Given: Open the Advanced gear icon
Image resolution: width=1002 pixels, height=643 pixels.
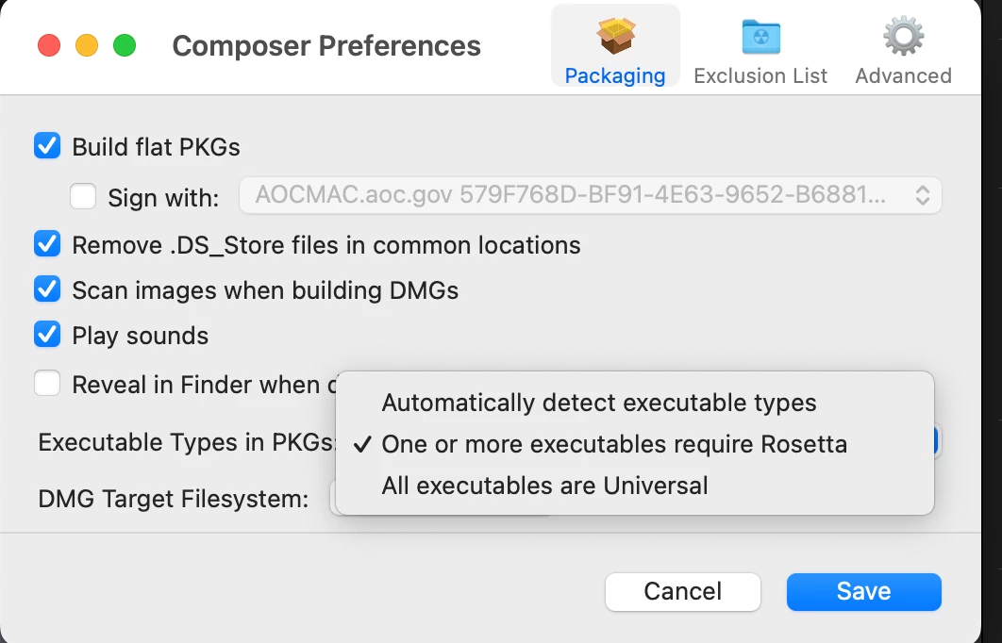Looking at the screenshot, I should (x=903, y=36).
